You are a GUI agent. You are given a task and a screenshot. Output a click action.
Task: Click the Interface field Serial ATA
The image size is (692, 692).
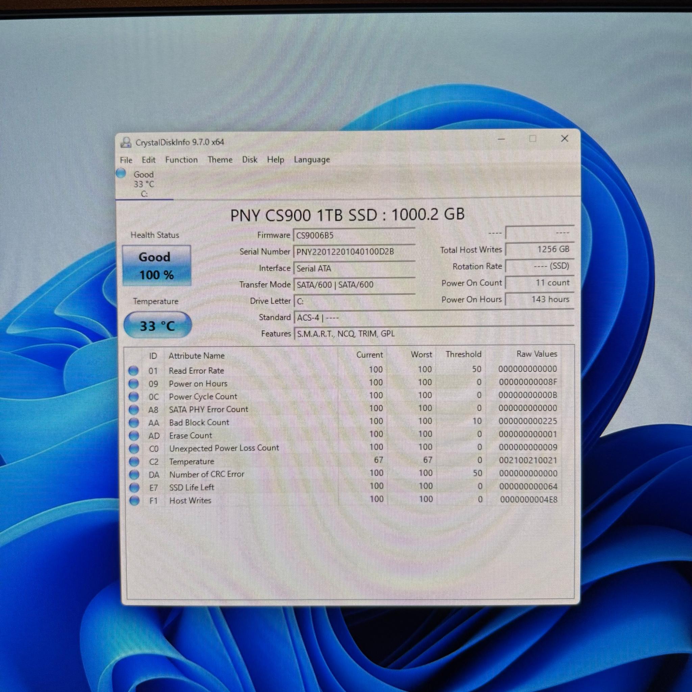(354, 268)
